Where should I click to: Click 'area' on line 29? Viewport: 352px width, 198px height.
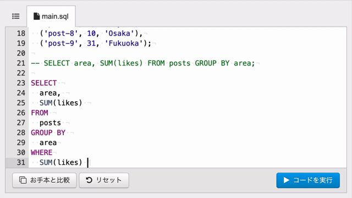pos(48,142)
